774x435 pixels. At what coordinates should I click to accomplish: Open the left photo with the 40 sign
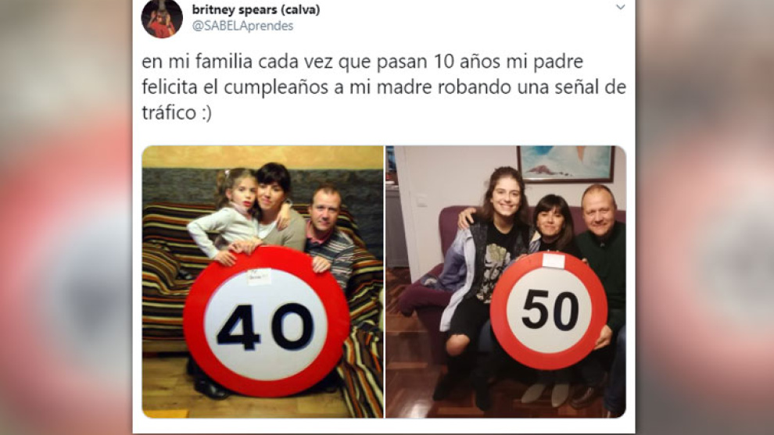[263, 282]
